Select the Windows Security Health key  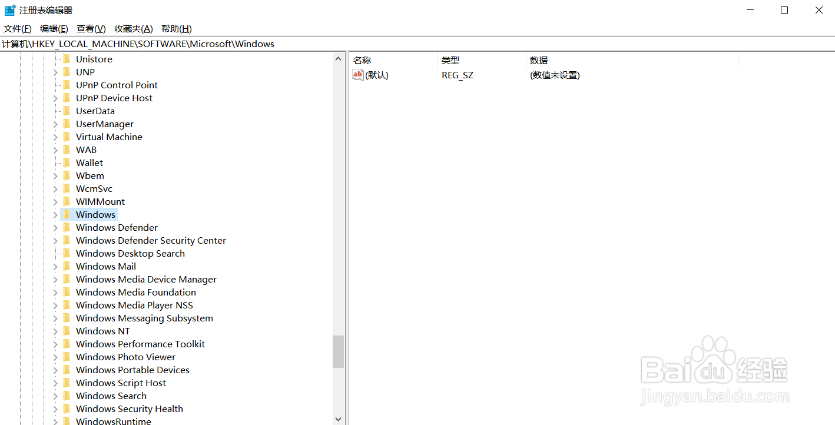tap(130, 409)
